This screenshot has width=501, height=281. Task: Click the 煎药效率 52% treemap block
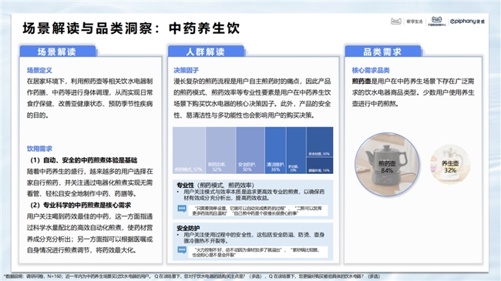coord(220,150)
